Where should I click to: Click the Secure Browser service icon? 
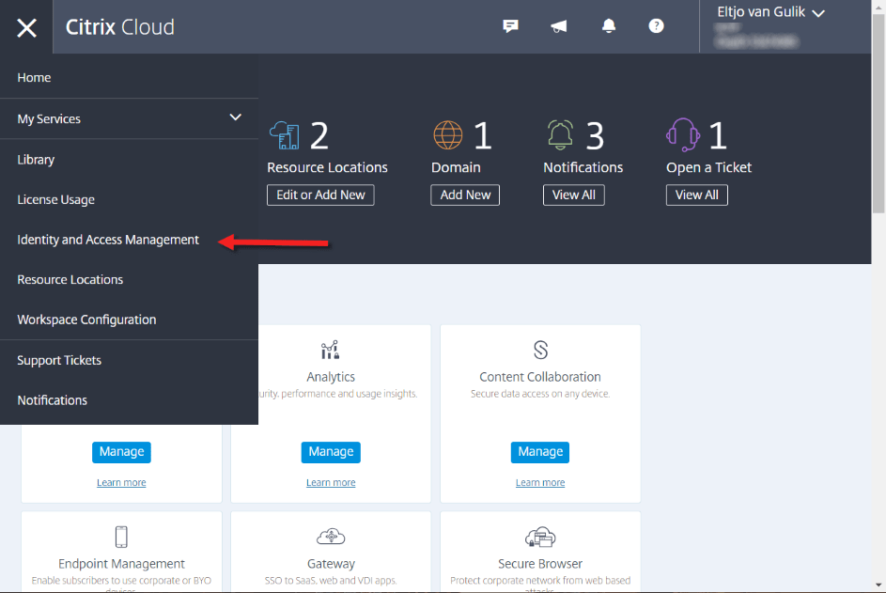point(539,535)
